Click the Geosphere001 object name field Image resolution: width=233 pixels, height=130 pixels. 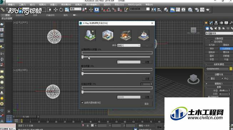(x=217, y=69)
